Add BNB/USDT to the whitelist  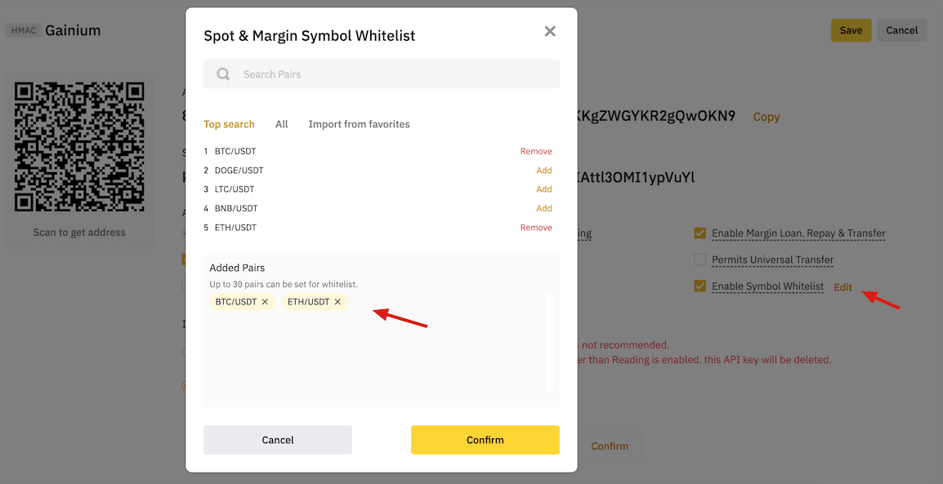pyautogui.click(x=544, y=208)
